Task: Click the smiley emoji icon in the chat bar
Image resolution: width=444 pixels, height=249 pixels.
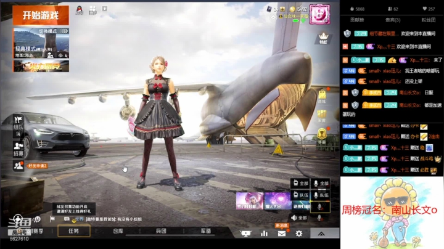Action: (37, 219)
